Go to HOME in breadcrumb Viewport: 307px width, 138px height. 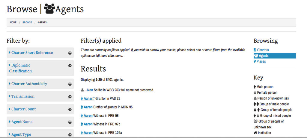[x=13, y=22]
